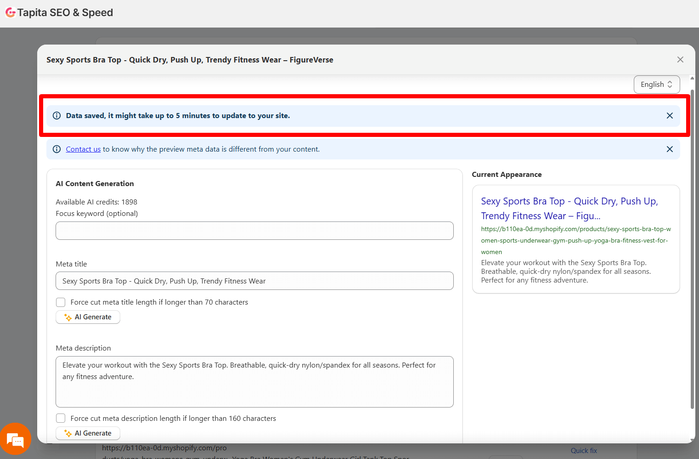Dismiss the 'Contact us' info banner
Viewport: 699px width, 459px height.
pyautogui.click(x=670, y=149)
